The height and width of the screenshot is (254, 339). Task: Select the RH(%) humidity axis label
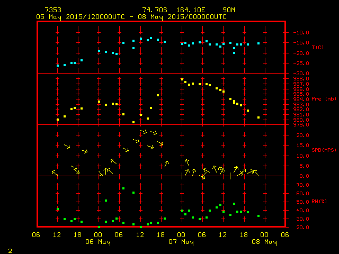320,202
